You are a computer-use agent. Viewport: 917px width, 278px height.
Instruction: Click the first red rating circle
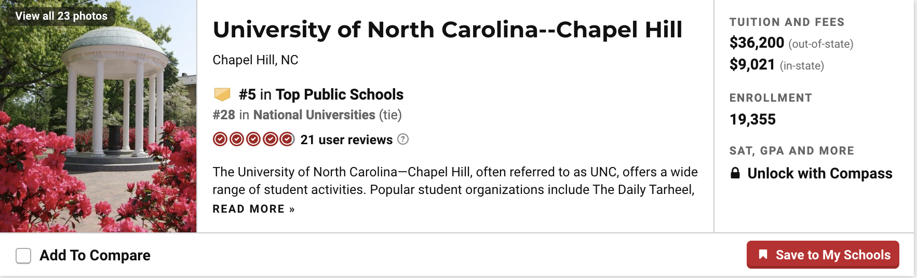pos(220,140)
